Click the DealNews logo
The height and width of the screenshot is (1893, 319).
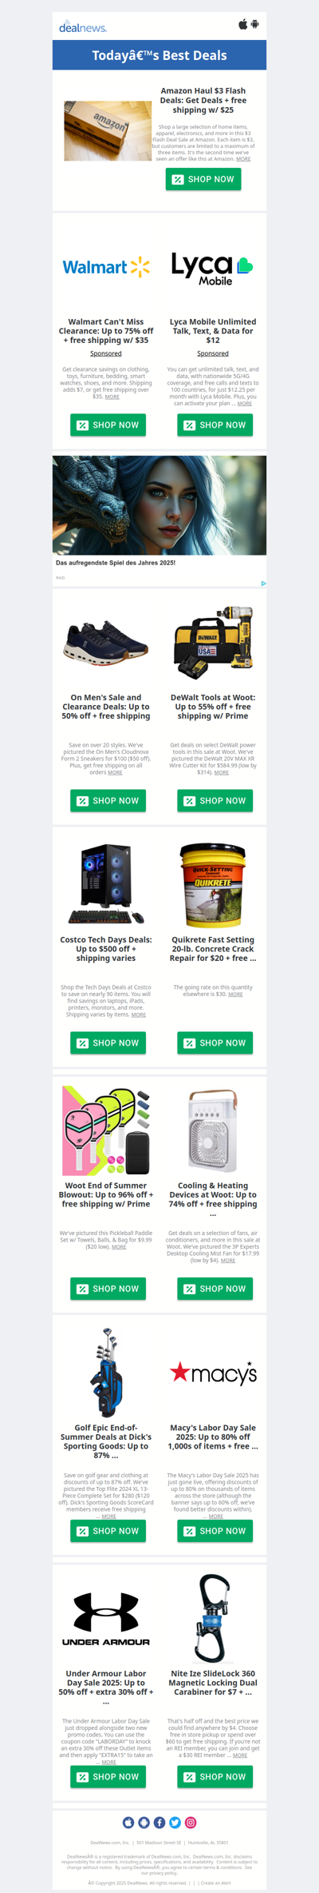coord(83,27)
